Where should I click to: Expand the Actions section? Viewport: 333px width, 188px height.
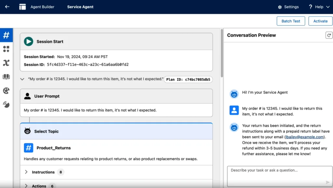[x=26, y=186]
